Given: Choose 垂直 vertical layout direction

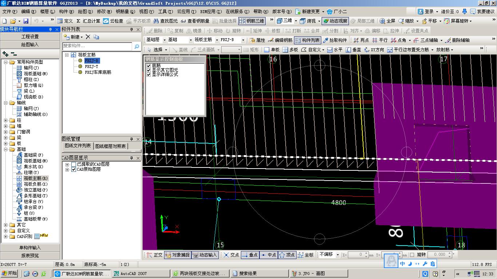Looking at the screenshot, I should [353, 49].
